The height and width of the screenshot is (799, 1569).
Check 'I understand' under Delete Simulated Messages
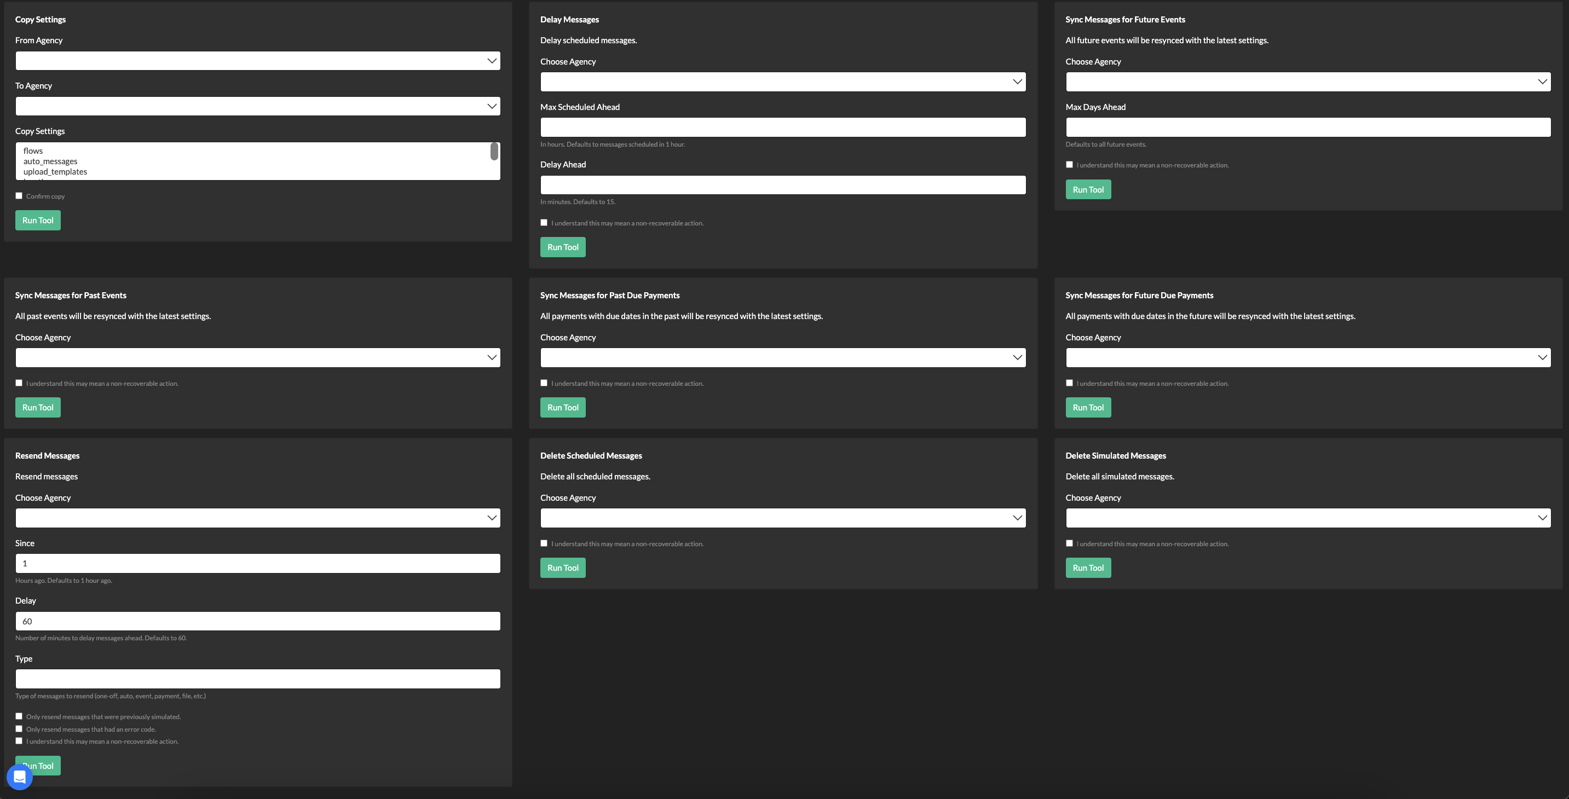tap(1069, 543)
